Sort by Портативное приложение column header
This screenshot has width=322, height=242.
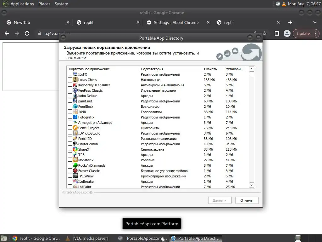(x=103, y=69)
